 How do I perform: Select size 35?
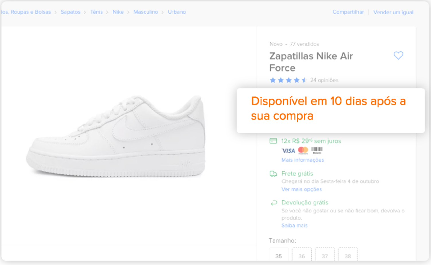[279, 254]
